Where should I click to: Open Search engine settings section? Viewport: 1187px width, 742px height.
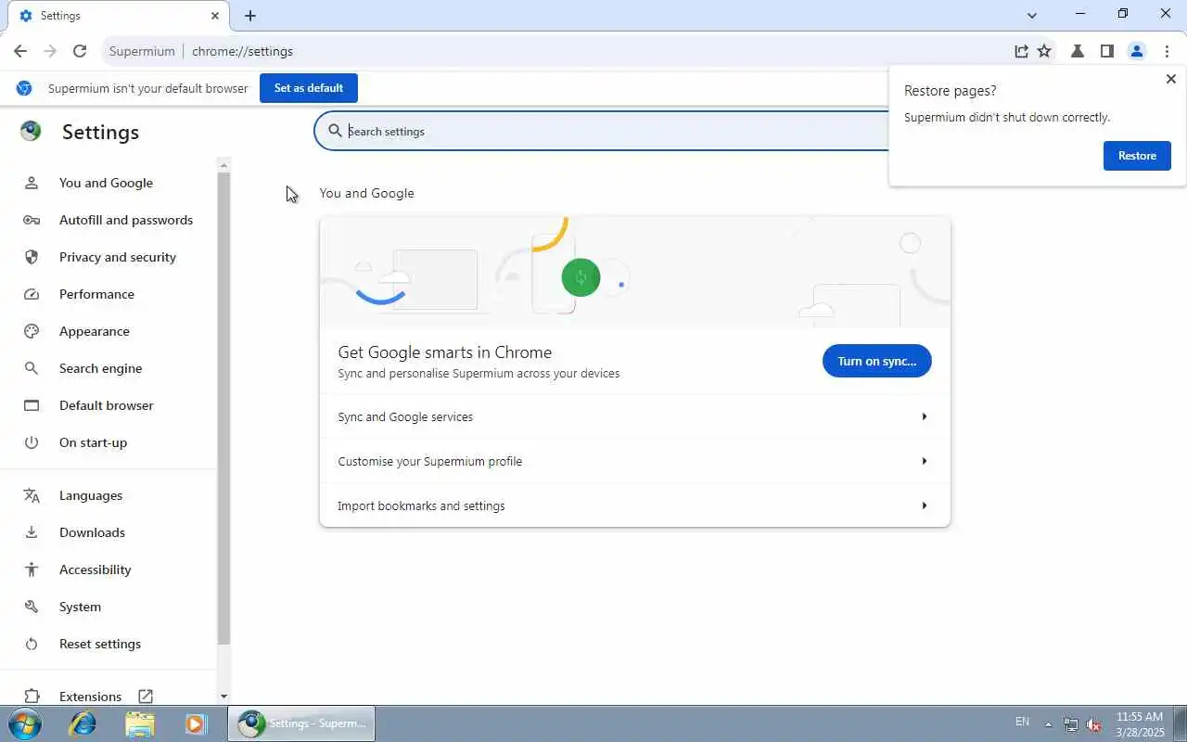coord(100,368)
